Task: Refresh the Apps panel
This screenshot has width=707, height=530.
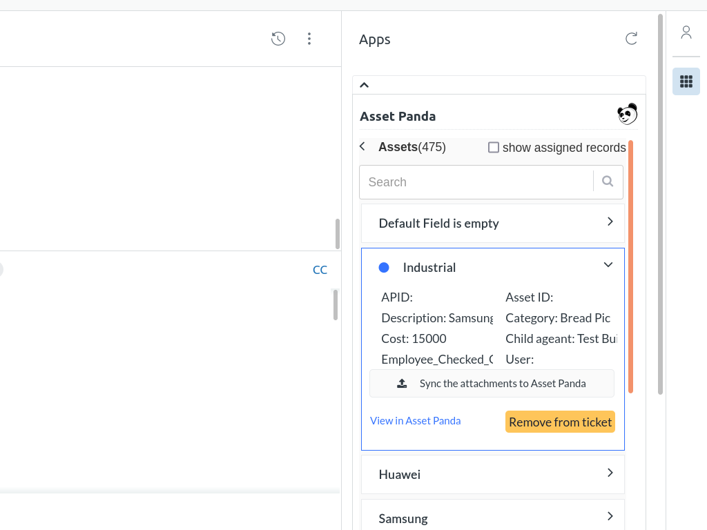Action: click(x=630, y=39)
